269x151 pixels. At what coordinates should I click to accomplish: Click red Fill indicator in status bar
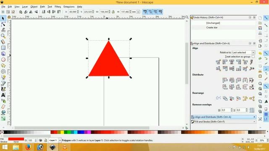[16, 139]
